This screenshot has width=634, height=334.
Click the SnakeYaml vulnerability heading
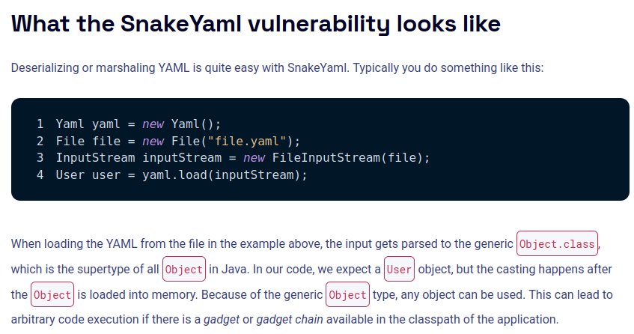tap(256, 23)
